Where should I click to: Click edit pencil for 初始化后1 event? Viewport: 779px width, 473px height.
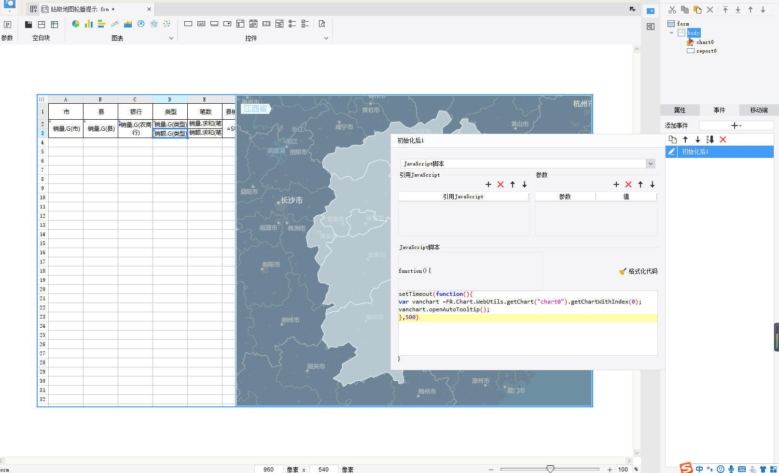coord(671,152)
